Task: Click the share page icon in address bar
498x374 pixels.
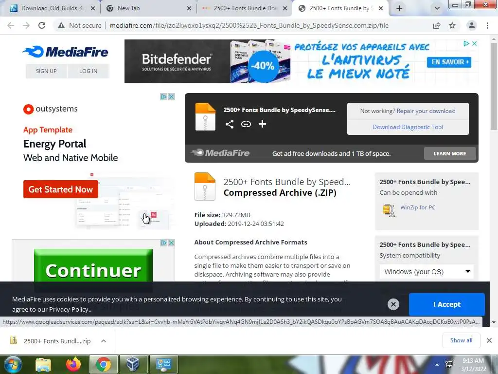Action: pyautogui.click(x=437, y=25)
